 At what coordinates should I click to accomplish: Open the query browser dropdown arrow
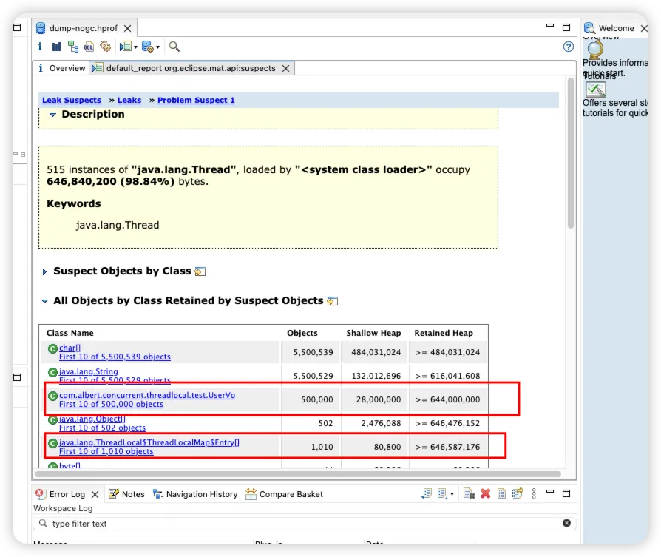coord(157,47)
